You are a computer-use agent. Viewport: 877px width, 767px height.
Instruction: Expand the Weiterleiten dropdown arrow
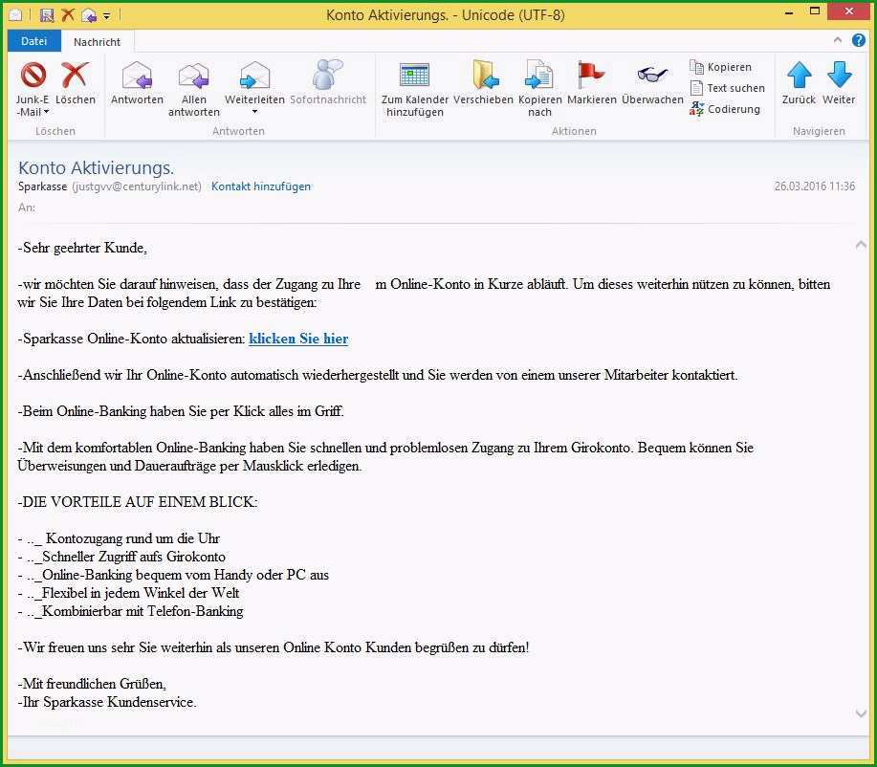point(254,112)
